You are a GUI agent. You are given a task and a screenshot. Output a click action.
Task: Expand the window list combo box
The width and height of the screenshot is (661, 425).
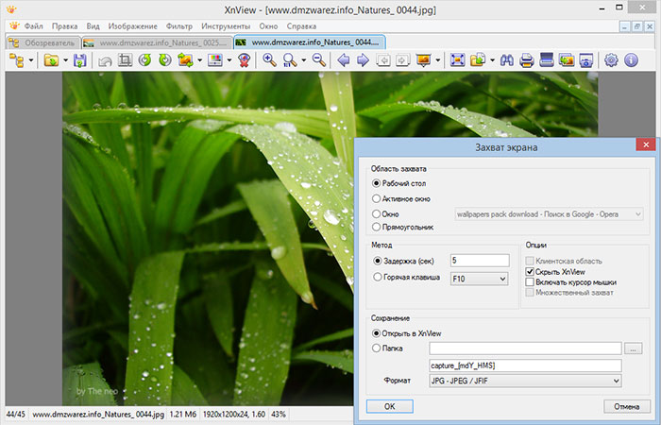(x=549, y=214)
